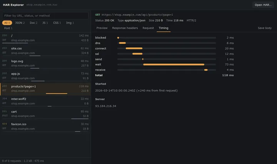Click the Save body button
Screen dimensions: 277x164
265,28
